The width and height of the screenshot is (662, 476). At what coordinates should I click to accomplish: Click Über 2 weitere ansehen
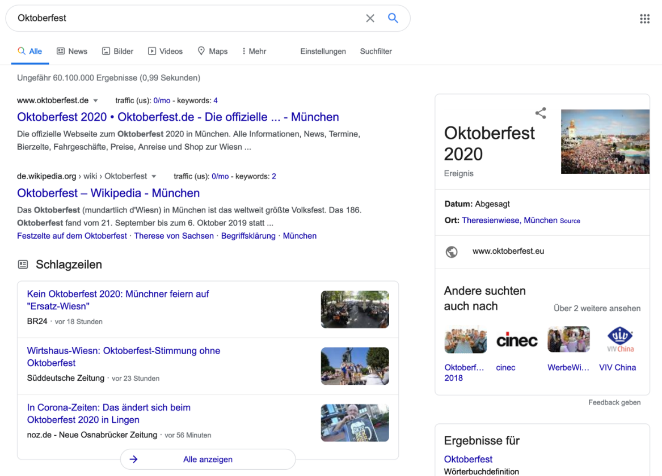pos(597,308)
